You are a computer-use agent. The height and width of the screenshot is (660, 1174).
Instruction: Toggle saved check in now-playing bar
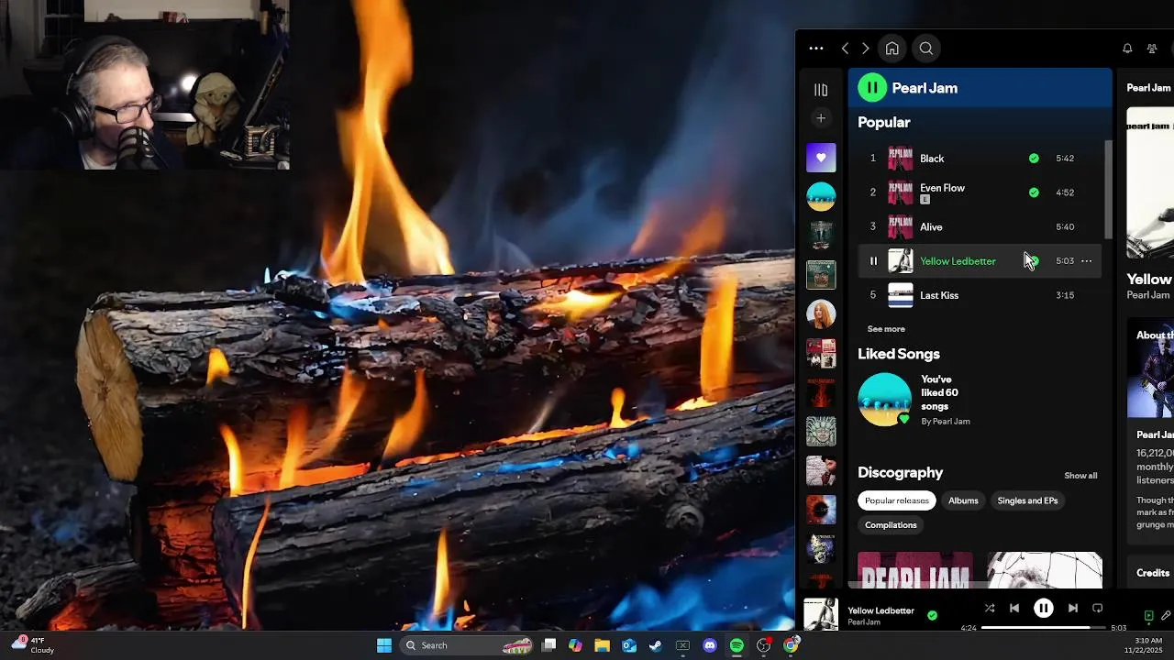932,615
